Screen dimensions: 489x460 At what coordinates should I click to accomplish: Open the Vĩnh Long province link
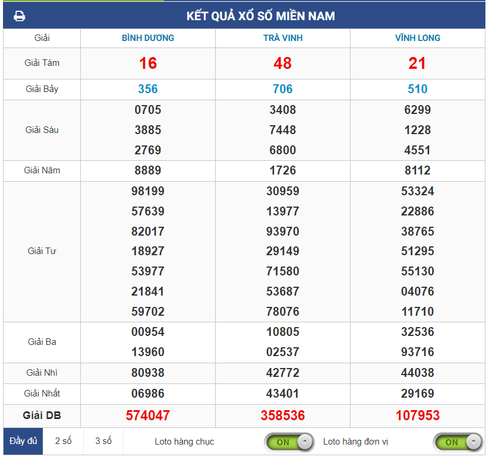pos(417,38)
